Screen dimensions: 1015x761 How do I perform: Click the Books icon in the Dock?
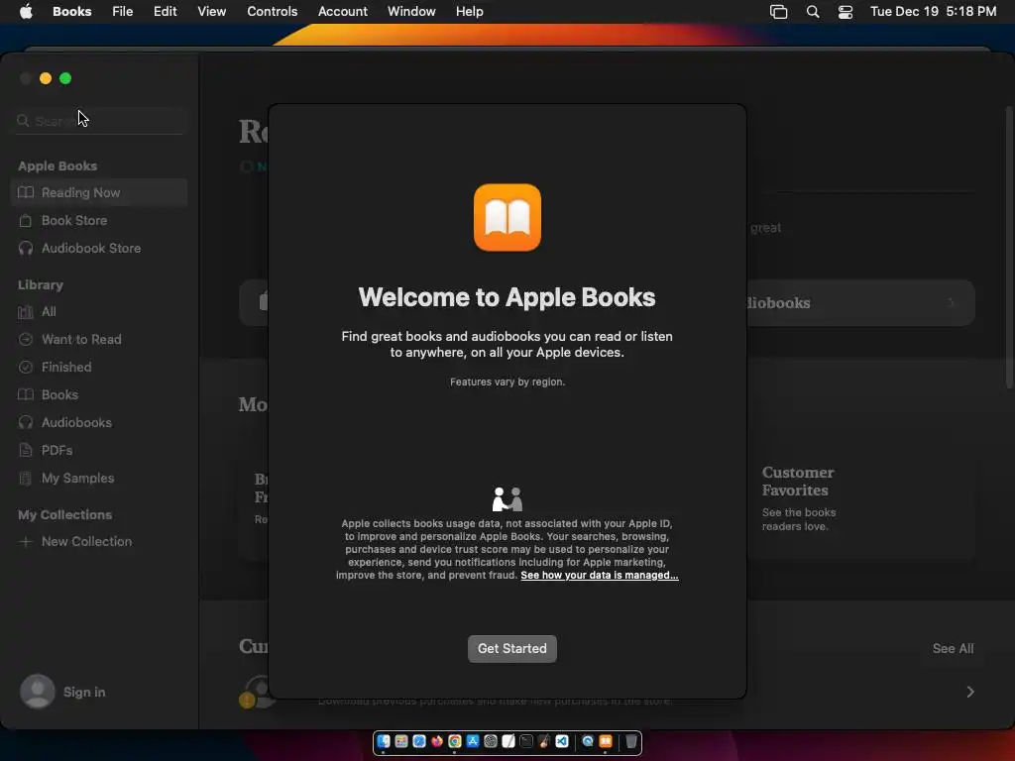606,741
